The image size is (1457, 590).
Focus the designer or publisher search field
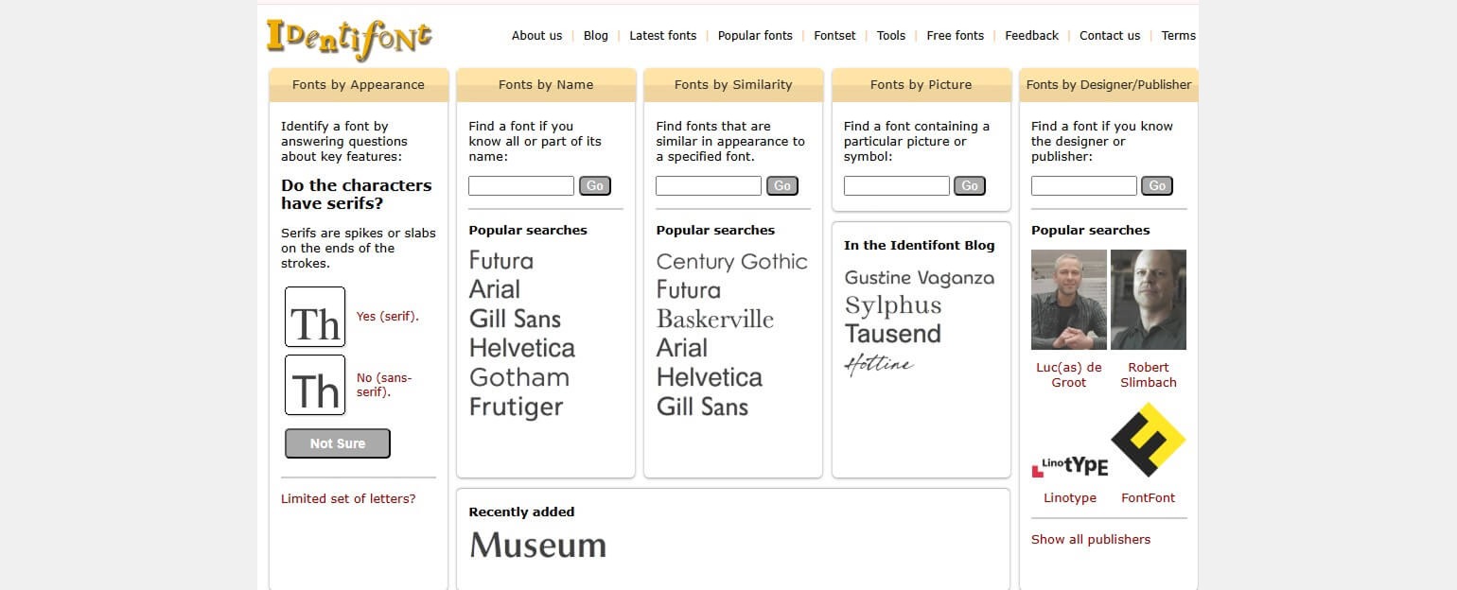(1083, 186)
